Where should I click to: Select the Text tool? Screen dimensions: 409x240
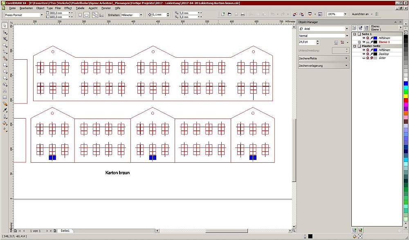point(4,91)
